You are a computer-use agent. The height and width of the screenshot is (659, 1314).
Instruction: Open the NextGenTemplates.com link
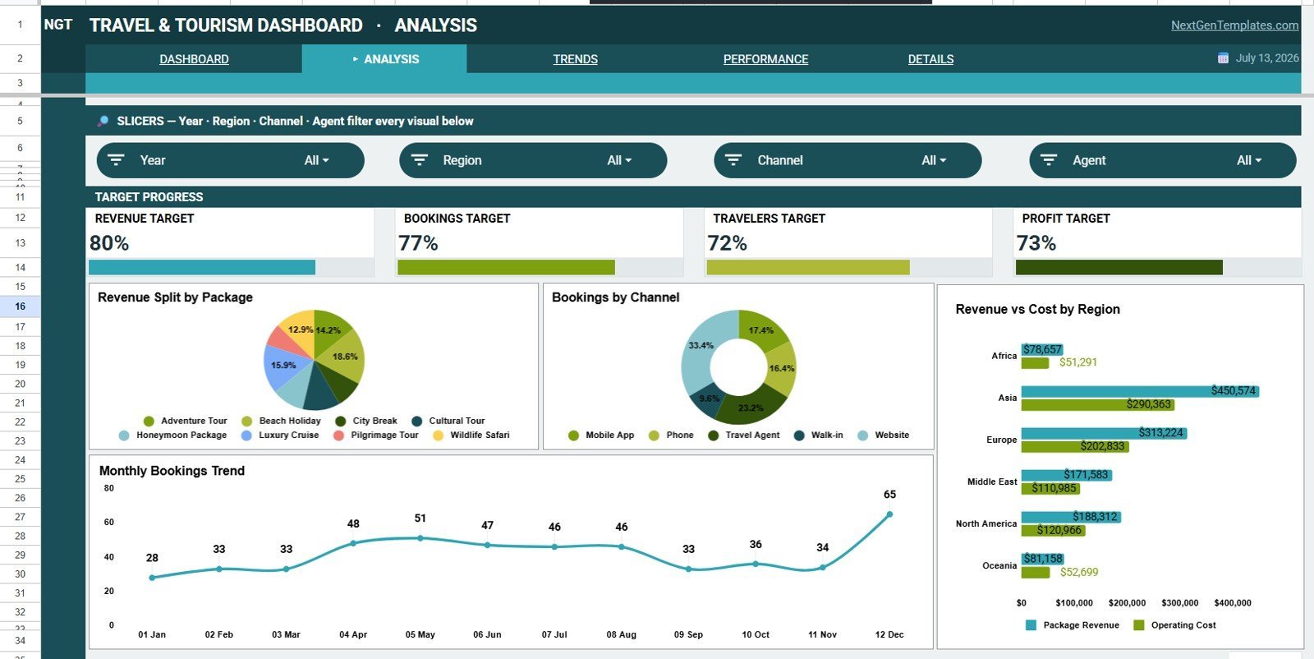(x=1234, y=25)
